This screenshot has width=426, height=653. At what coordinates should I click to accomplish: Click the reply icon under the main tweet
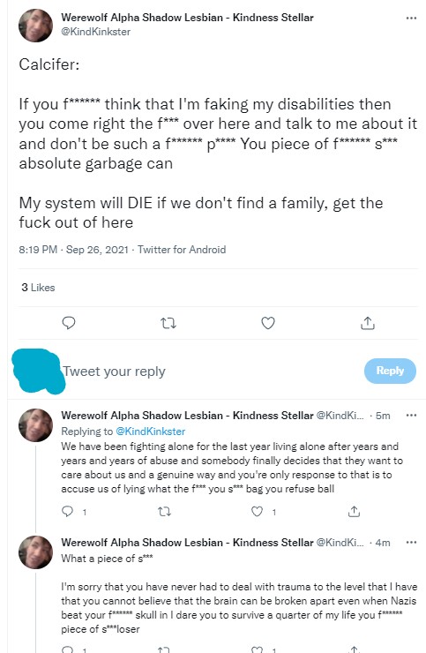click(x=68, y=323)
